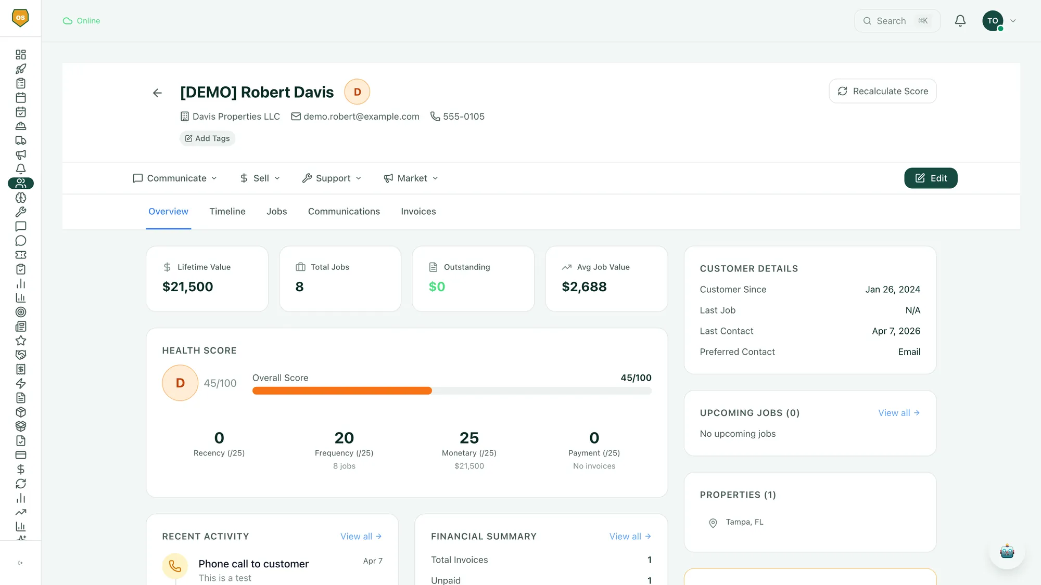1041x585 pixels.
Task: Click the Frequency (/25) score value
Action: pyautogui.click(x=344, y=438)
